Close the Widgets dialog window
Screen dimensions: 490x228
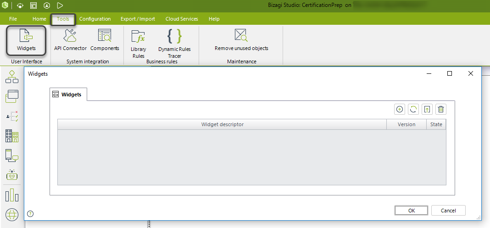[471, 73]
